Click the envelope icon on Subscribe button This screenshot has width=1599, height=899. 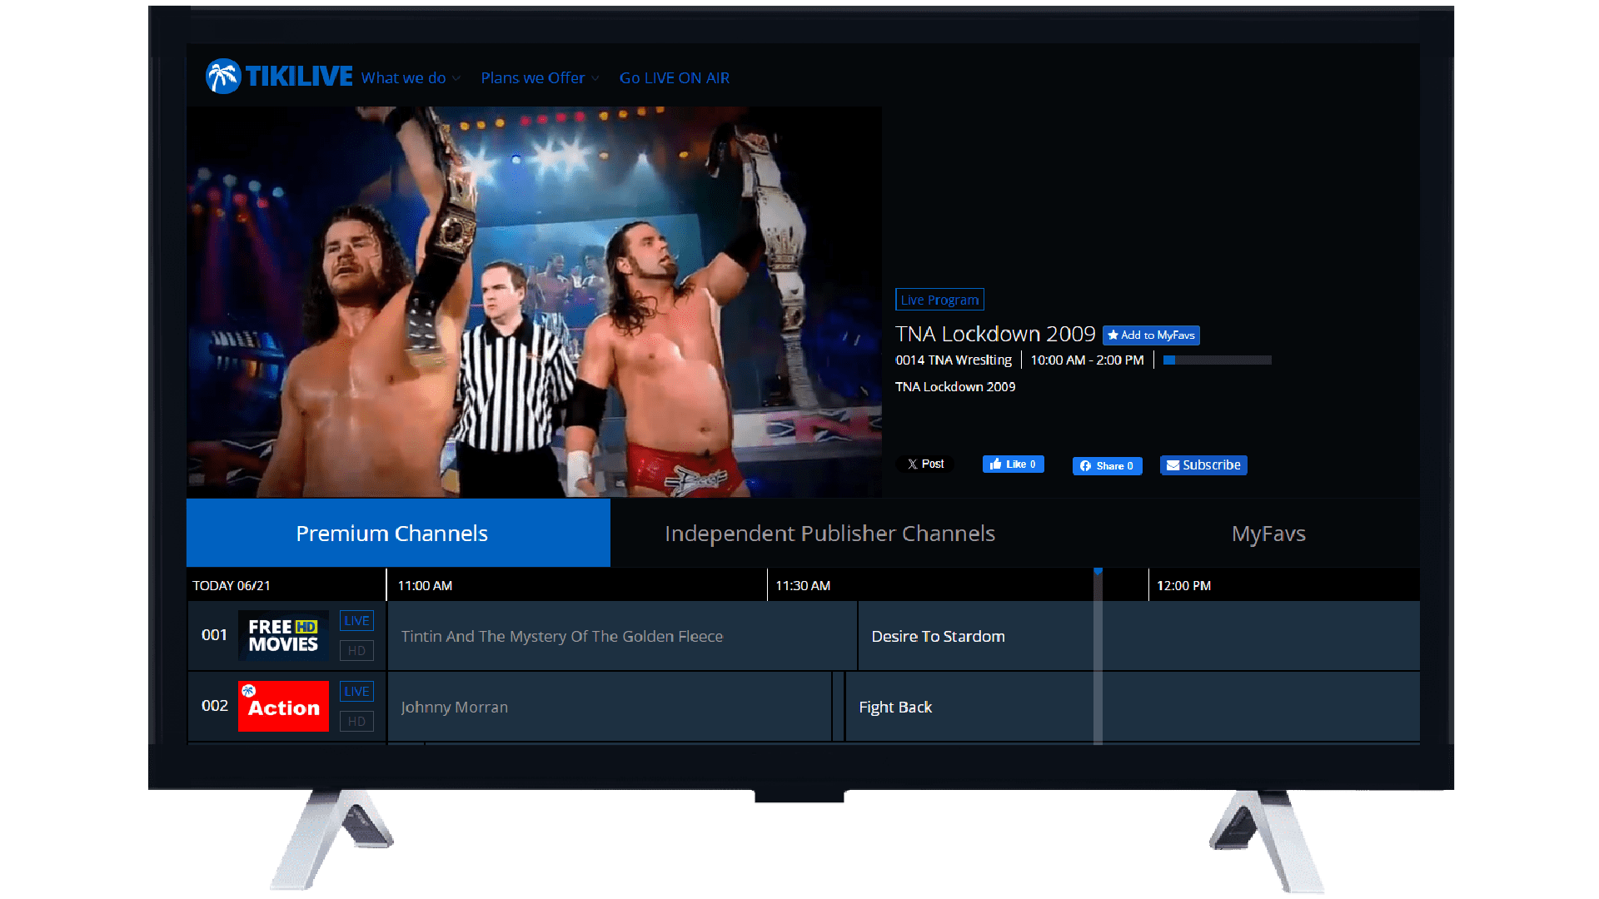[x=1173, y=465]
